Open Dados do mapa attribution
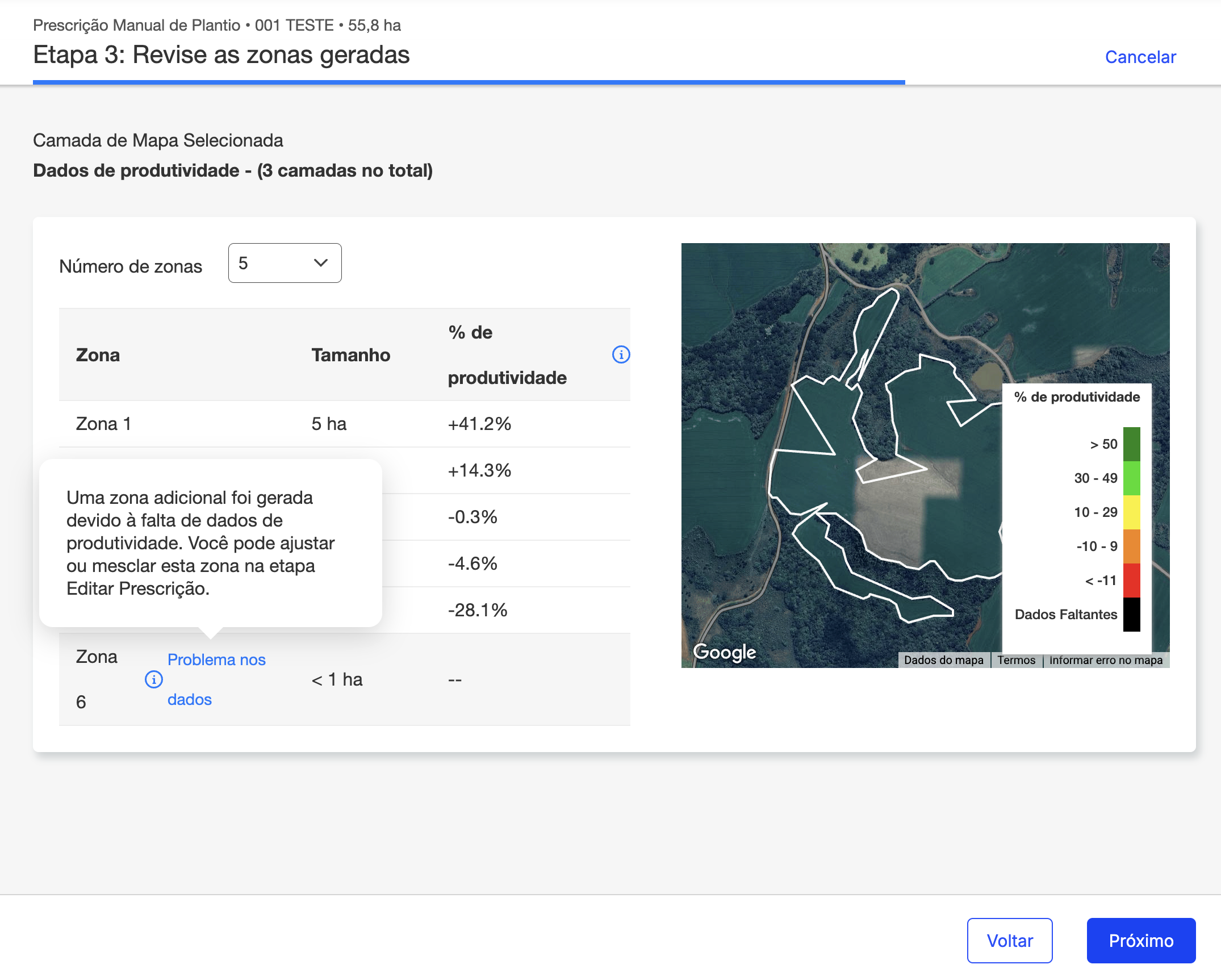The image size is (1221, 977). (943, 660)
